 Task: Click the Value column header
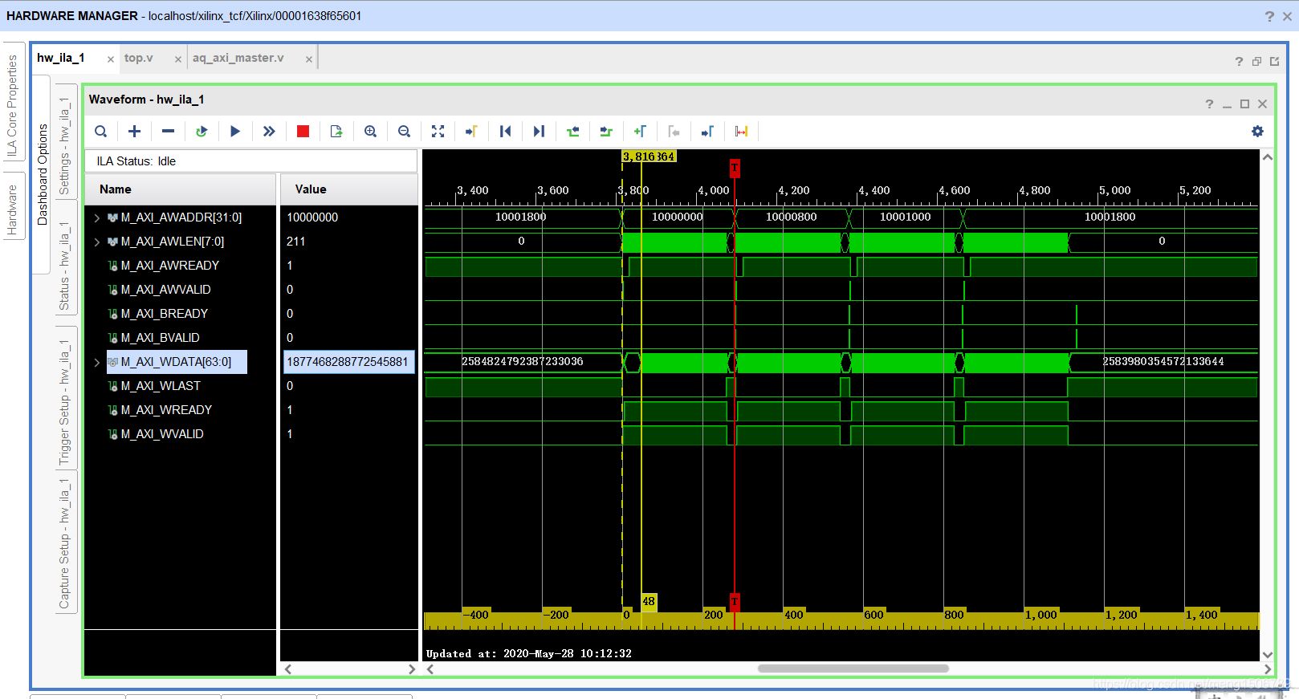point(348,189)
